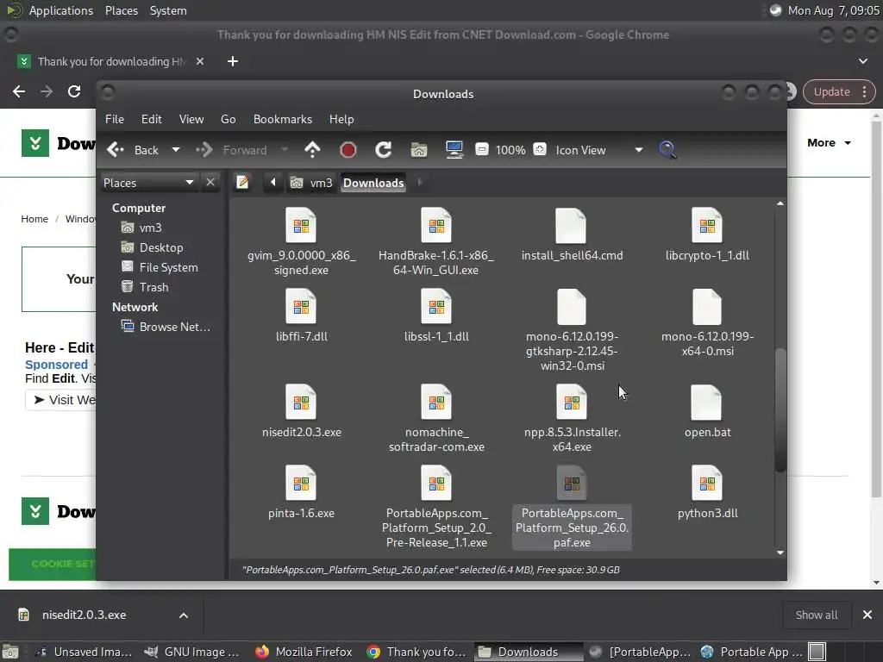This screenshot has width=883, height=662.
Task: Zoom out with the minus icon
Action: [x=482, y=150]
